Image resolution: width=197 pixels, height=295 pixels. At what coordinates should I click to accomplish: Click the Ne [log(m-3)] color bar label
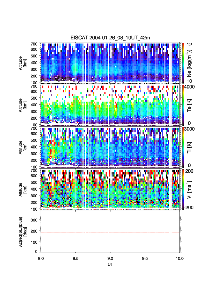(x=189, y=62)
